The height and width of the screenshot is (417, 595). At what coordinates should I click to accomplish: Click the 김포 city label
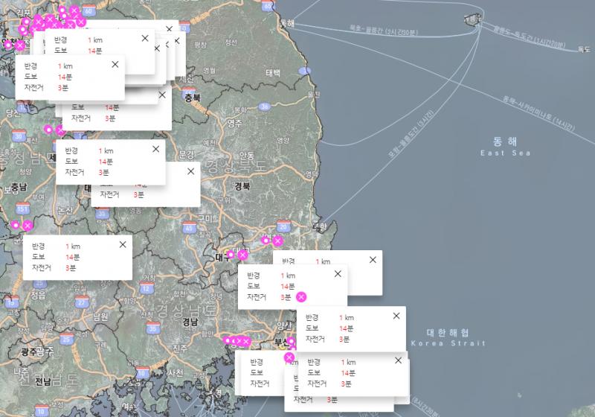24,12
